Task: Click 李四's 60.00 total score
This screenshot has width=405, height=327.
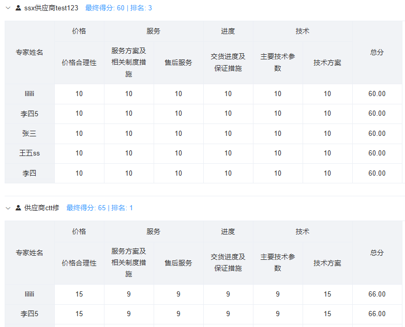Action: tap(377, 173)
